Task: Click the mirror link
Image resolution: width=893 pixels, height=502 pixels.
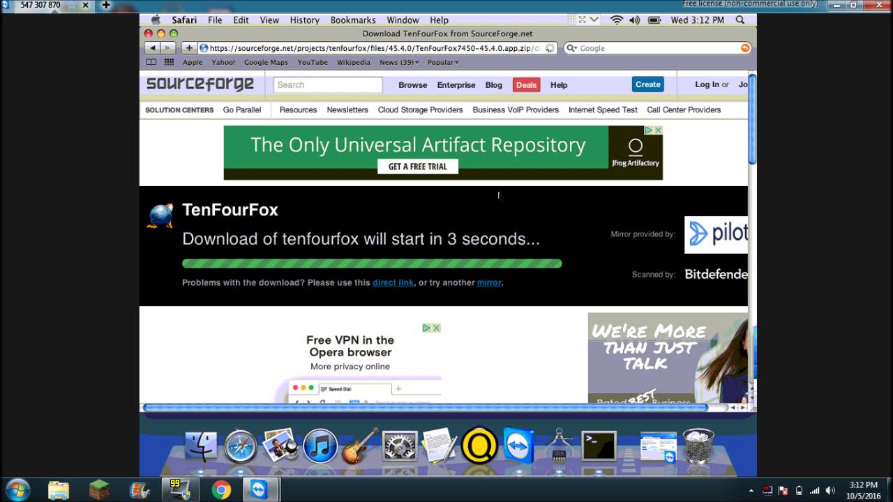Action: point(489,282)
